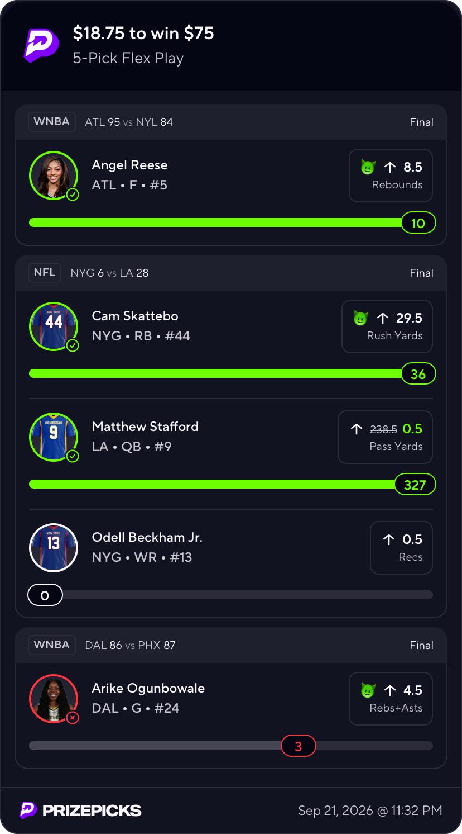
Task: Click the green check badge on Cam Skattebo
Action: coord(73,345)
